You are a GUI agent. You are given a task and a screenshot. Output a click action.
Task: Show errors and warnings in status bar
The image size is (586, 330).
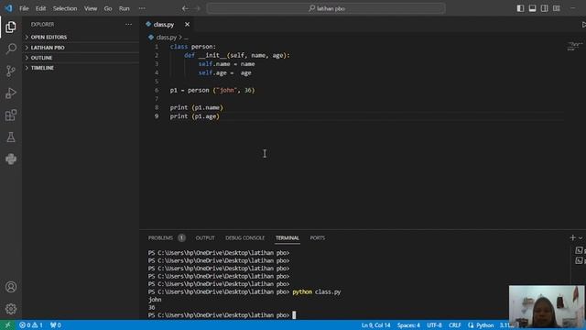coord(31,325)
